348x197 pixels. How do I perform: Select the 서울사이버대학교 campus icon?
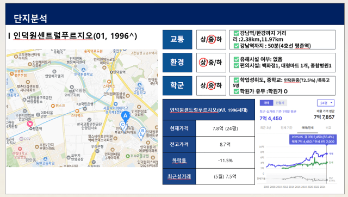click(x=115, y=104)
